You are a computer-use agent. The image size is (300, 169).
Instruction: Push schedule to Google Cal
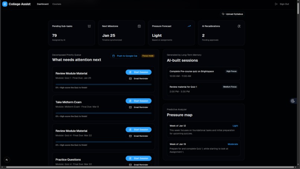click(x=125, y=56)
